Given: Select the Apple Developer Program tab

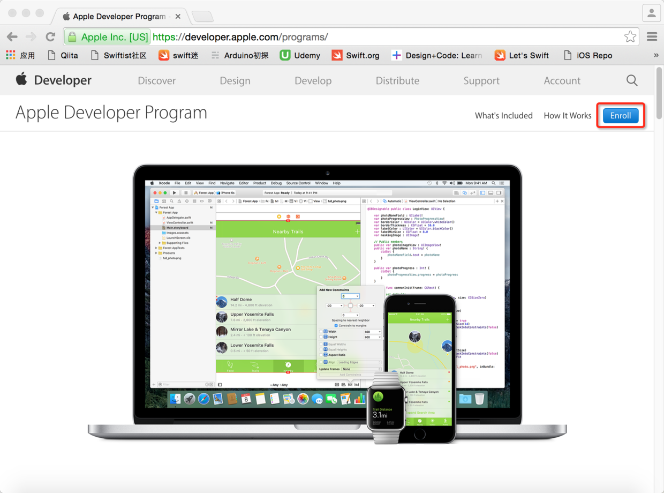Looking at the screenshot, I should point(120,16).
